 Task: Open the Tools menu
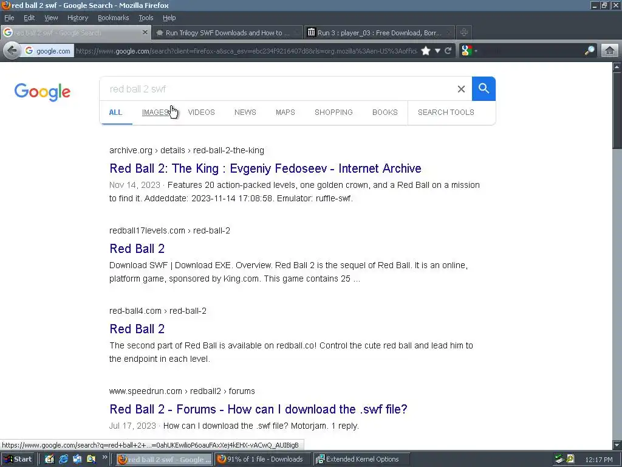(x=146, y=18)
